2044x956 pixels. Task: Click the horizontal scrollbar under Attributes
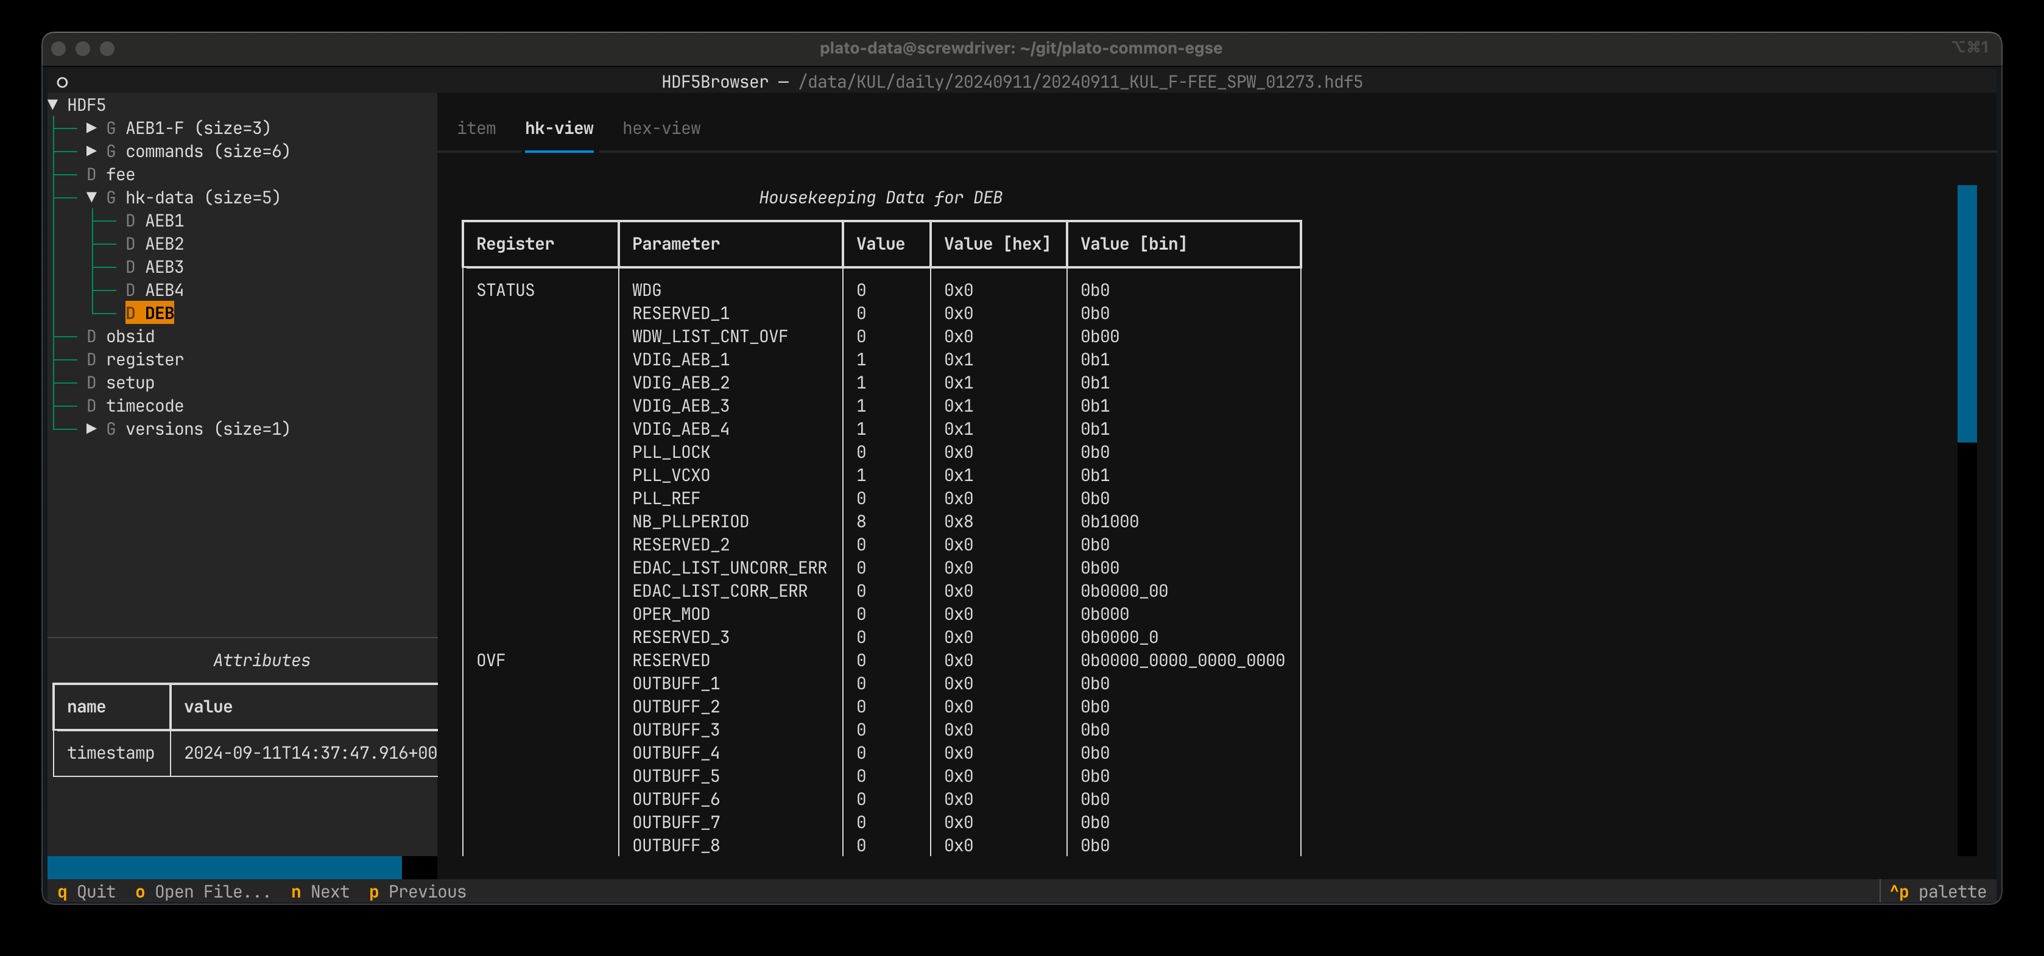coord(242,866)
